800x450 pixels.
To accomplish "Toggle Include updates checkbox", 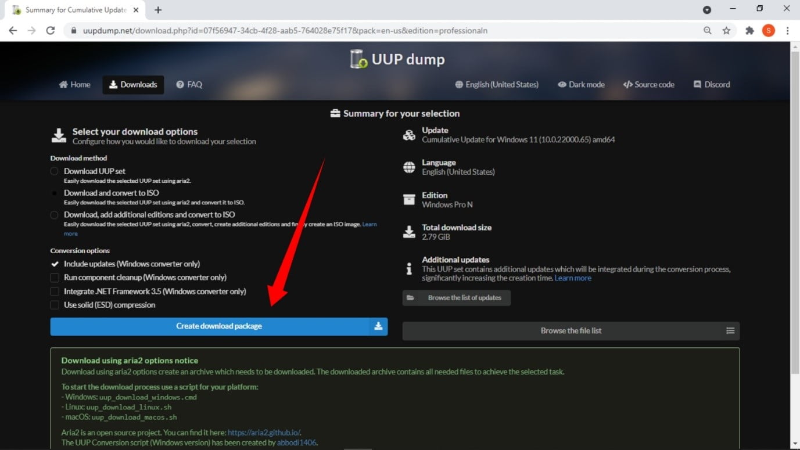I will coord(55,264).
